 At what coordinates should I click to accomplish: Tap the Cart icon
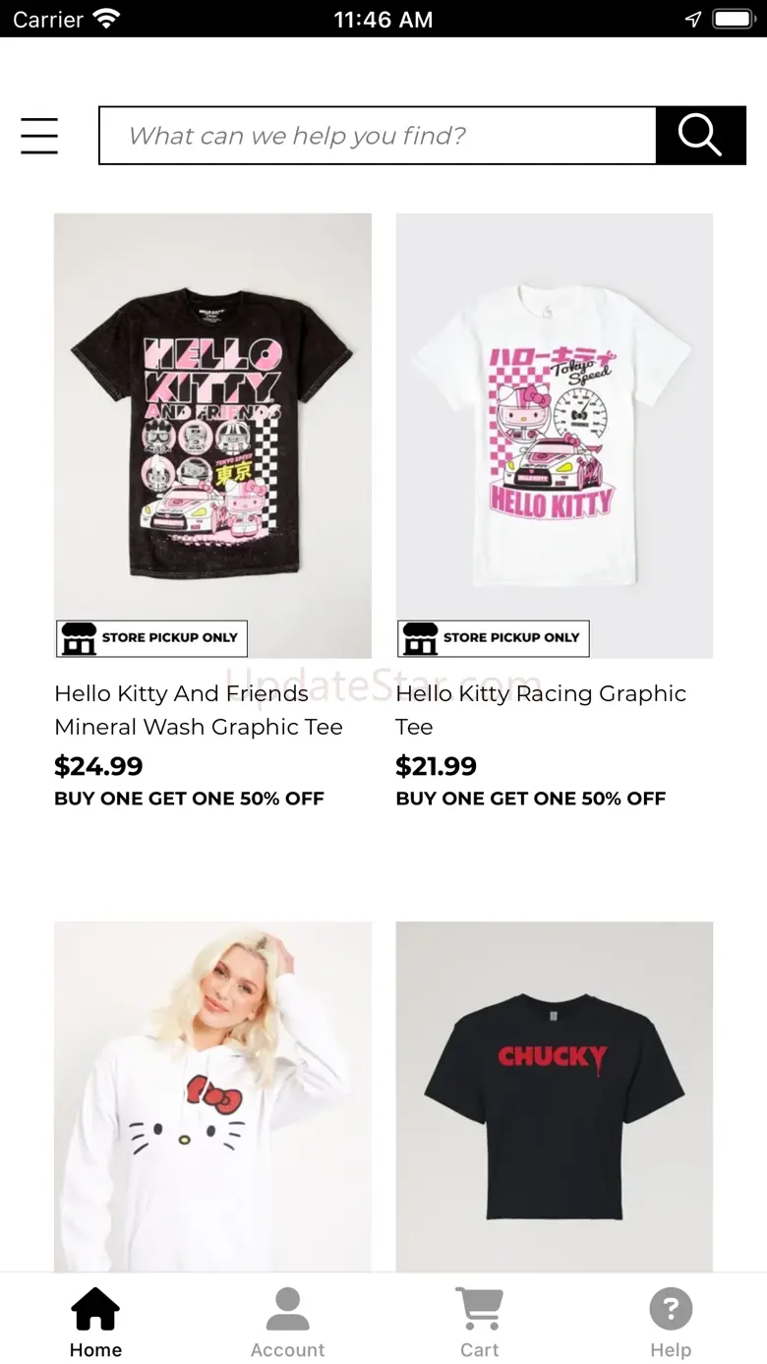(x=479, y=1309)
